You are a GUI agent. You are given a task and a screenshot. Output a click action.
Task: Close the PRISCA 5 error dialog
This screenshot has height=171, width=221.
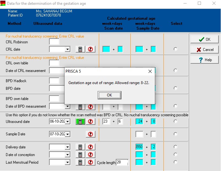point(150,71)
